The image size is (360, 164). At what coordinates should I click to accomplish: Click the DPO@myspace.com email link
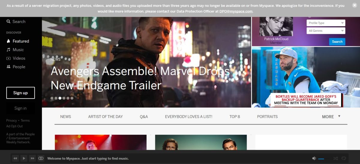[236, 11]
